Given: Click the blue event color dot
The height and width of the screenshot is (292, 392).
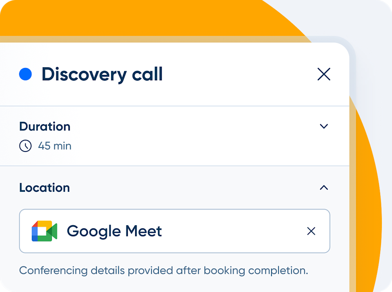Looking at the screenshot, I should click(x=25, y=74).
